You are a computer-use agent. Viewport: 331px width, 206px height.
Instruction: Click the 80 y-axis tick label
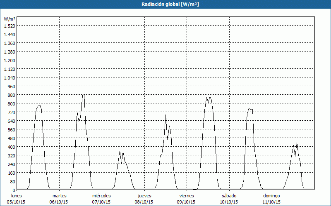pos(12,181)
